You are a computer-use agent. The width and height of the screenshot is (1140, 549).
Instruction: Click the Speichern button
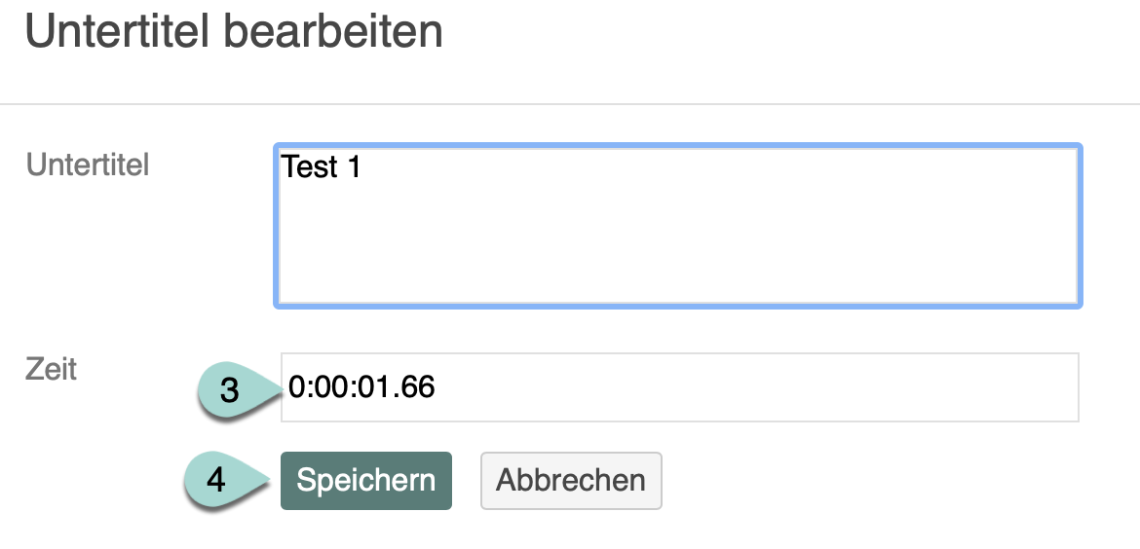(x=365, y=480)
